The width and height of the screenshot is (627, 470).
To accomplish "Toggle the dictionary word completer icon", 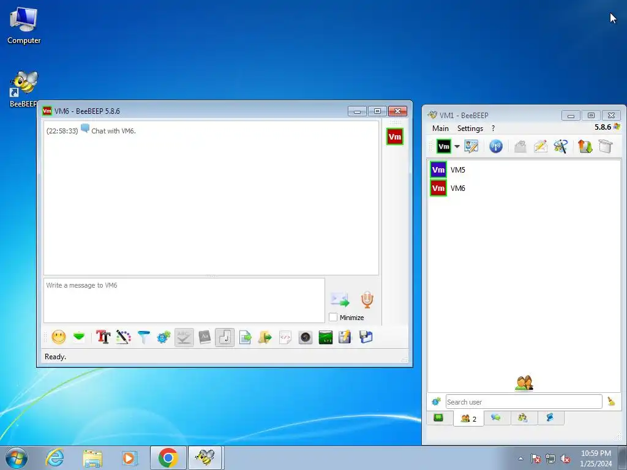I will (205, 337).
